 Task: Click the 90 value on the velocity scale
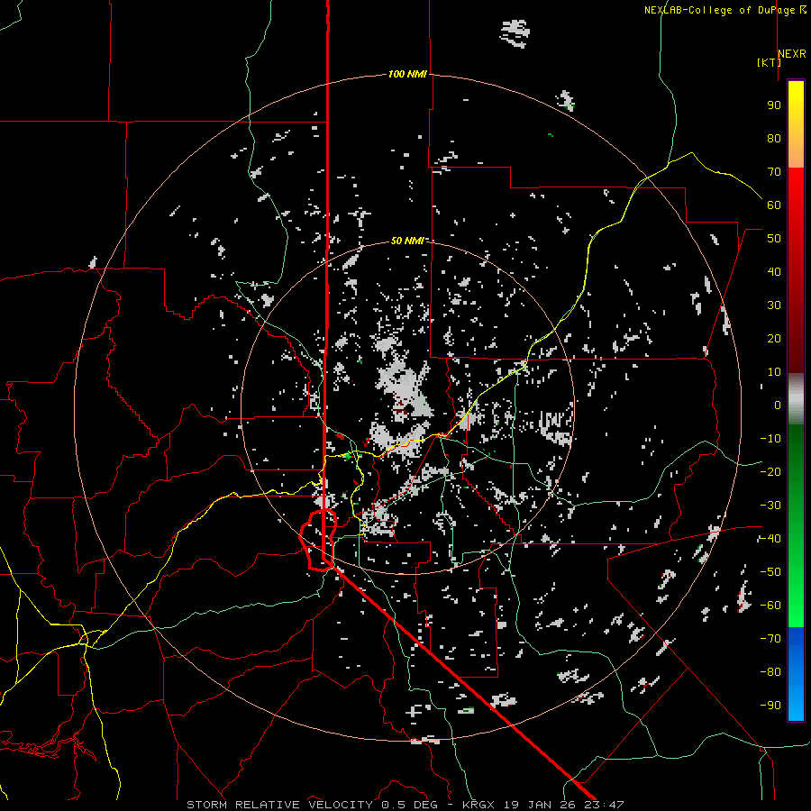(x=774, y=105)
